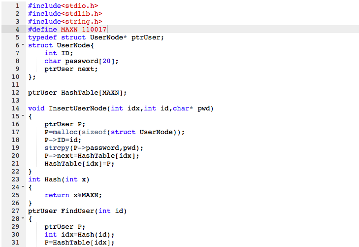Click line number 1 in the gutter

[x=17, y=6]
